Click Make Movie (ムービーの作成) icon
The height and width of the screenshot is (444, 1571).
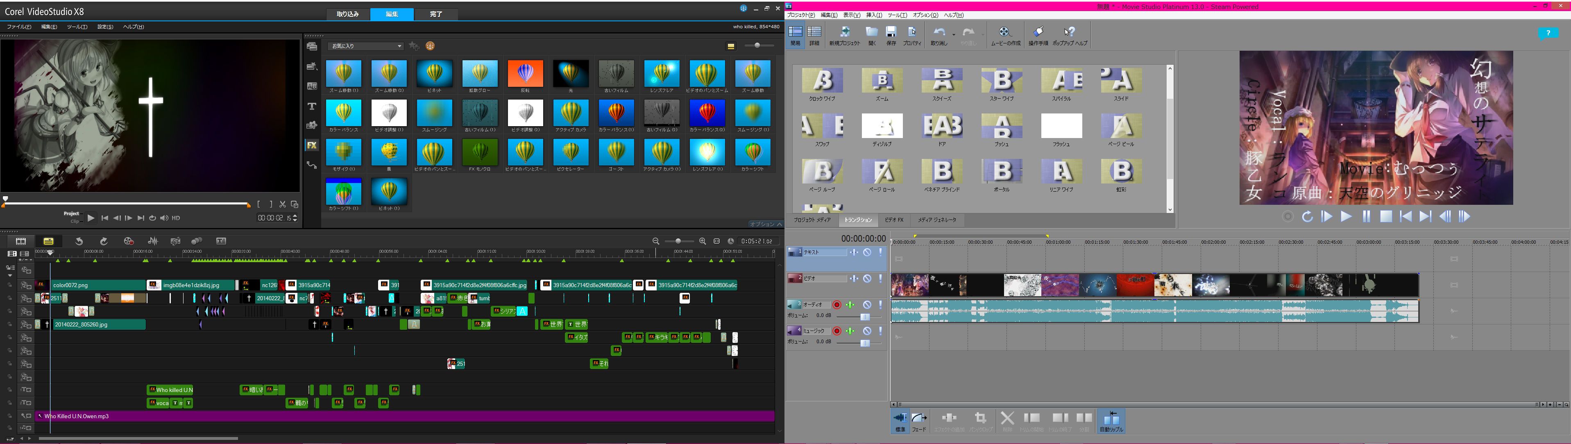1005,35
